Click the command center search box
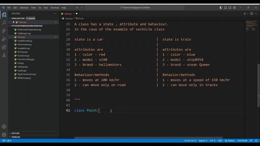The width and height of the screenshot is (260, 146). pyautogui.click(x=135, y=8)
